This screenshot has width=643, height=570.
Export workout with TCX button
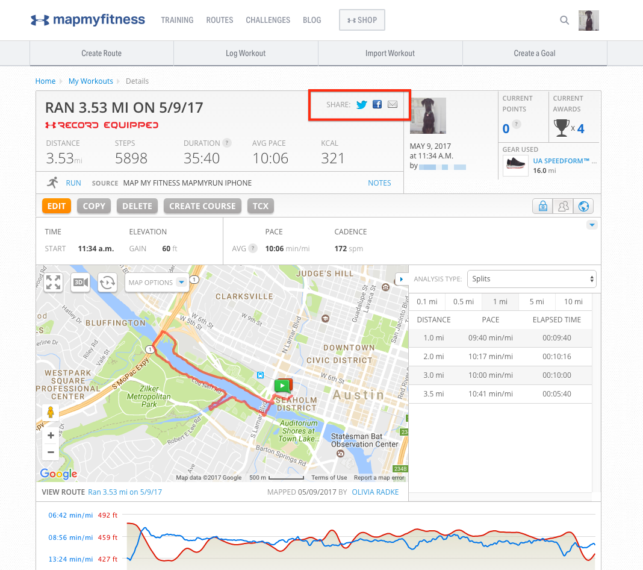tap(261, 206)
